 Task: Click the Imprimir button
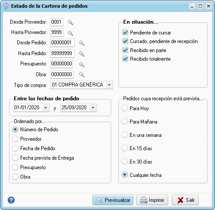(152, 200)
